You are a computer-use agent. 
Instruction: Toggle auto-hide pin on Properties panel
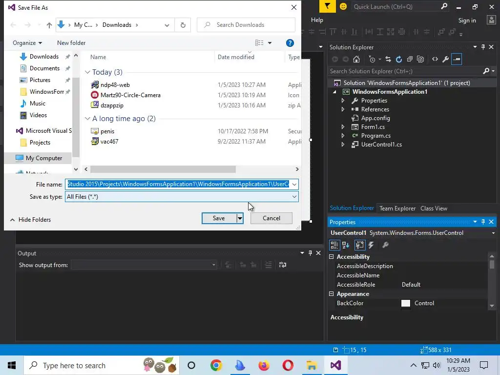coord(483,222)
